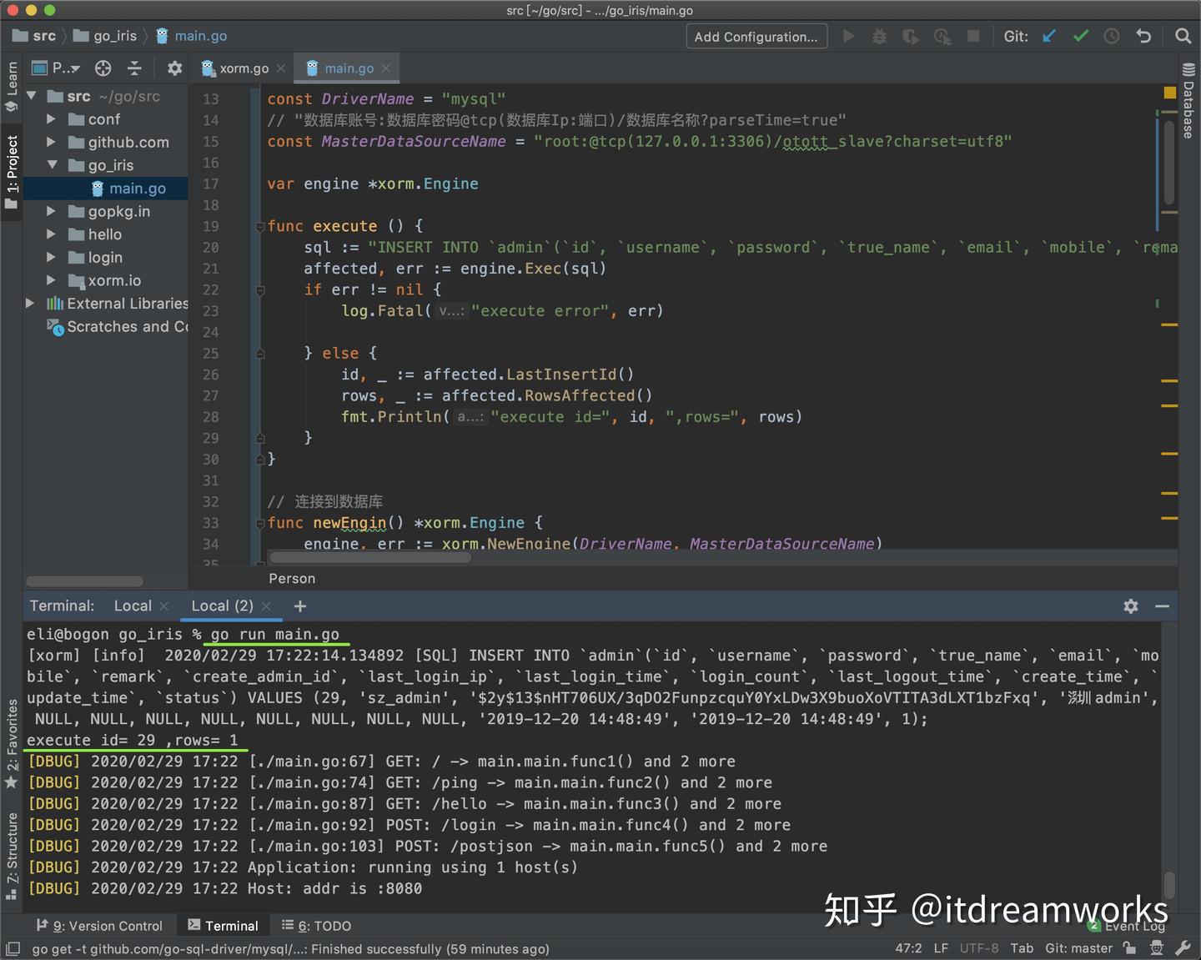The height and width of the screenshot is (960, 1201).
Task: Toggle the 1: Project tool window
Action: [12, 171]
